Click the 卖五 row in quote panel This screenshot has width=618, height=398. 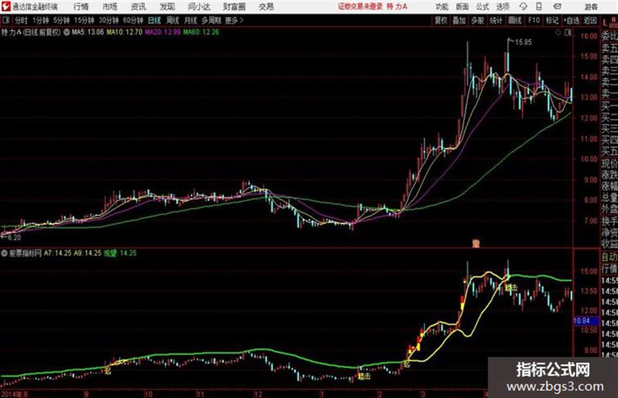click(x=609, y=48)
